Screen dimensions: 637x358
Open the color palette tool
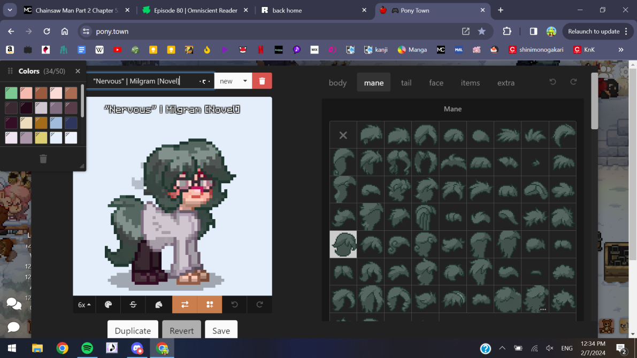(x=109, y=305)
